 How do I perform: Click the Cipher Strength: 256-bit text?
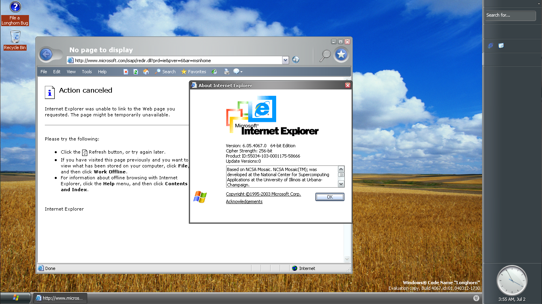(249, 151)
